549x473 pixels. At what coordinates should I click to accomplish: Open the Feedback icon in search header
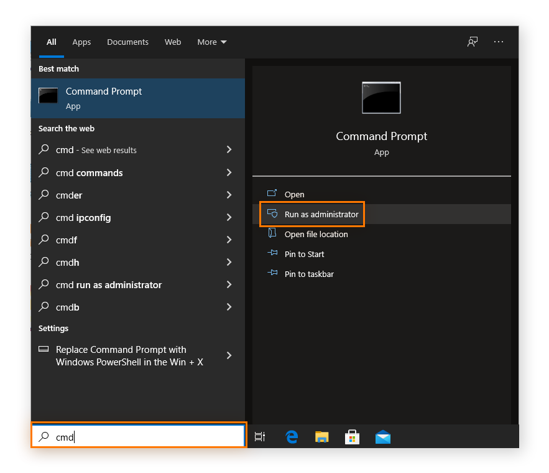(x=473, y=42)
